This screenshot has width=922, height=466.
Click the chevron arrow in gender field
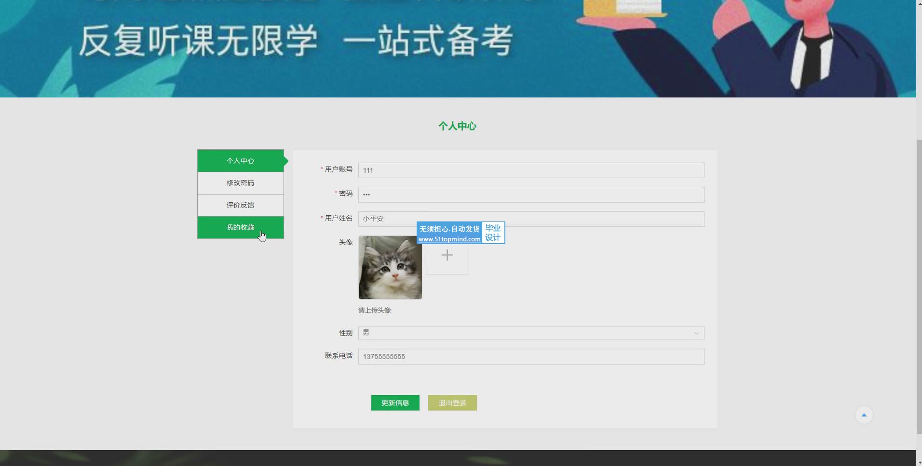696,333
